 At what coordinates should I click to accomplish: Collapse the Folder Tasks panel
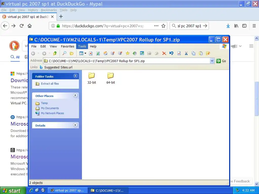pyautogui.click(x=75, y=76)
